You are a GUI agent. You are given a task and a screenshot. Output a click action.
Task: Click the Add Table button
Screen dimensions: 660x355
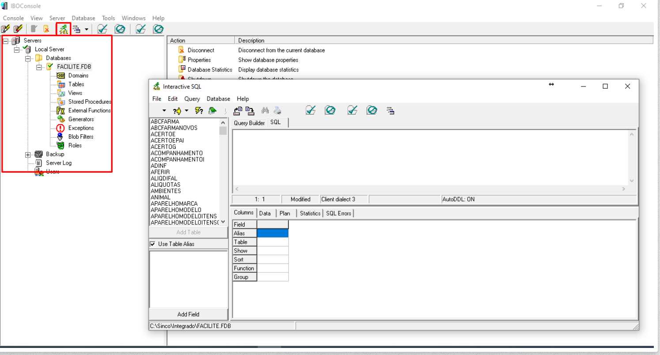[189, 232]
